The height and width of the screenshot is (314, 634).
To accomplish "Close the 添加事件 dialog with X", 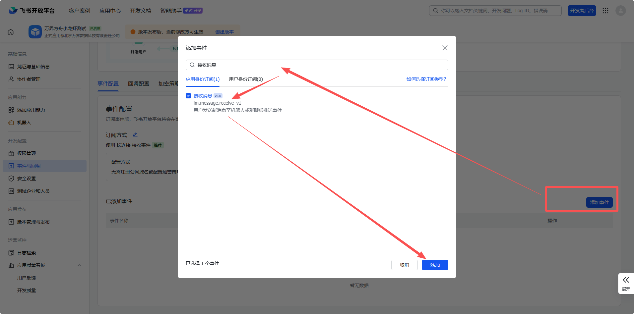I will (445, 48).
